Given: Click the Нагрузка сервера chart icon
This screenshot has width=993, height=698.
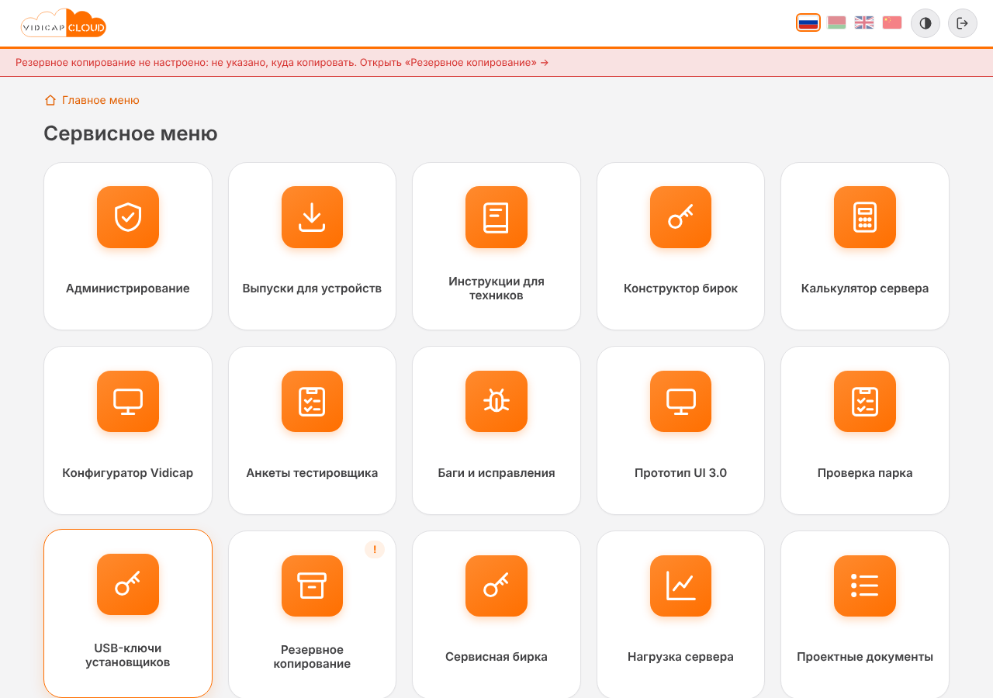Looking at the screenshot, I should [680, 586].
